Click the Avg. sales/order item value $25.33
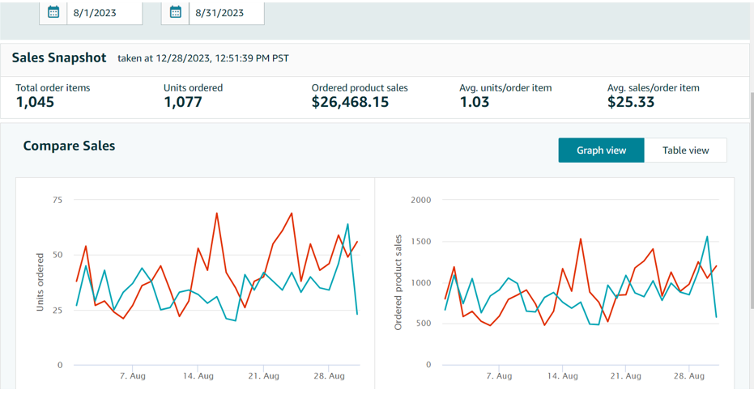754x398 pixels. pyautogui.click(x=631, y=102)
